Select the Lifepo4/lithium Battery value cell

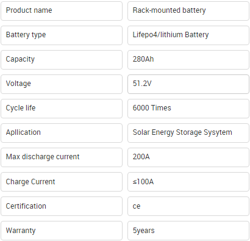pos(188,35)
